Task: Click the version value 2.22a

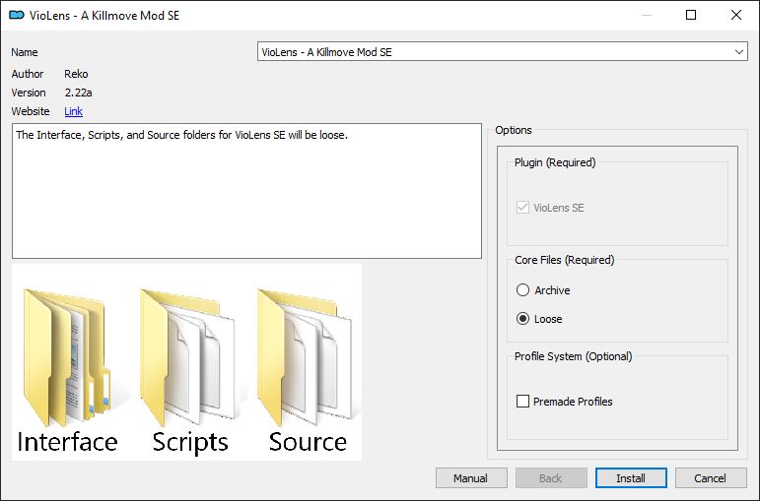Action: pos(79,93)
